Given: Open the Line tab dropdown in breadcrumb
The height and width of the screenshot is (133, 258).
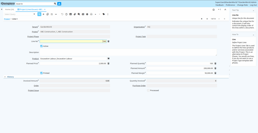Looking at the screenshot, I should (17, 19).
